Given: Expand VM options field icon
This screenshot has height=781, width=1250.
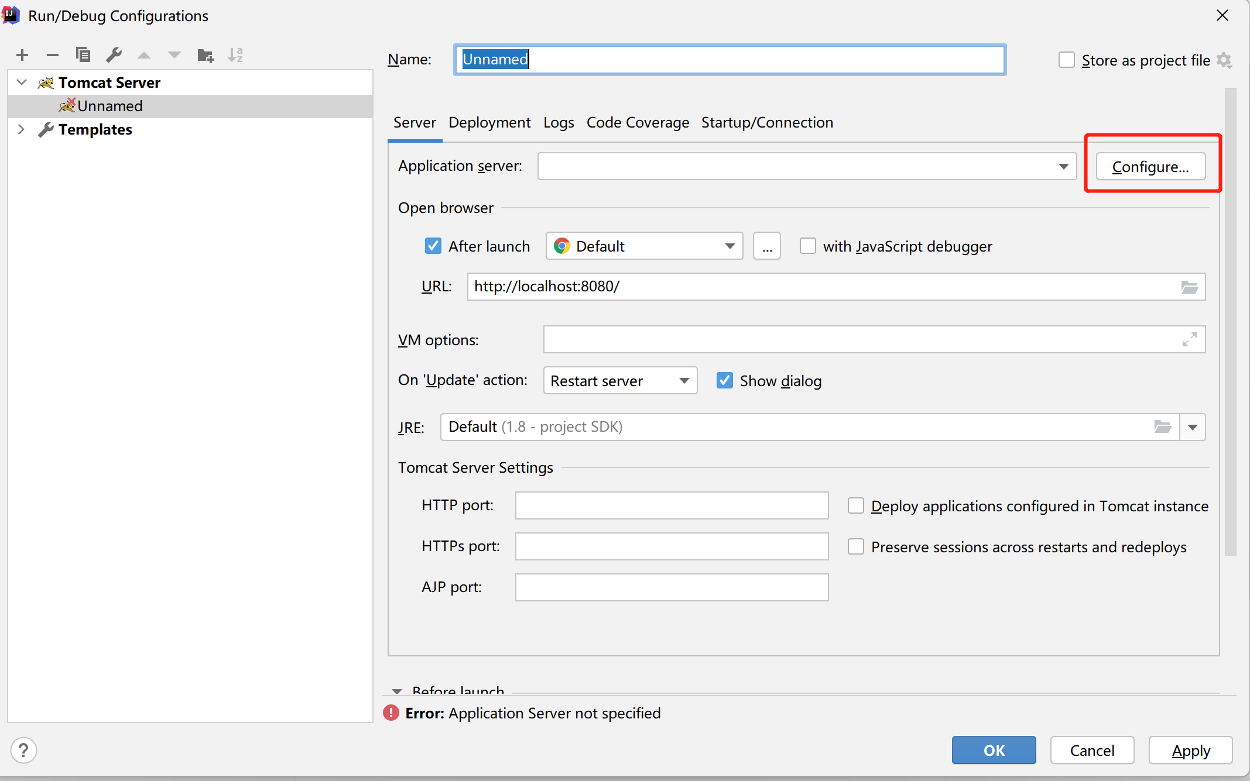Looking at the screenshot, I should coord(1190,339).
